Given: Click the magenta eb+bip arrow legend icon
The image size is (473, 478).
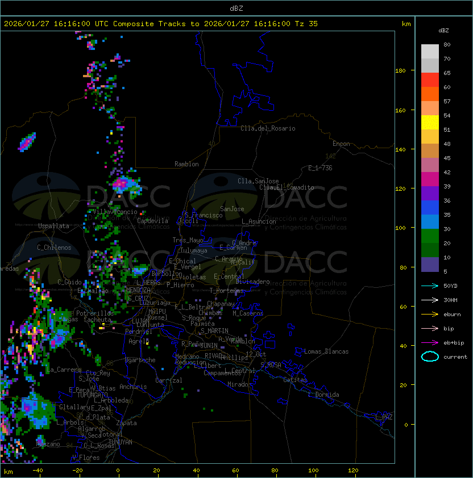Looking at the screenshot, I should tap(430, 343).
